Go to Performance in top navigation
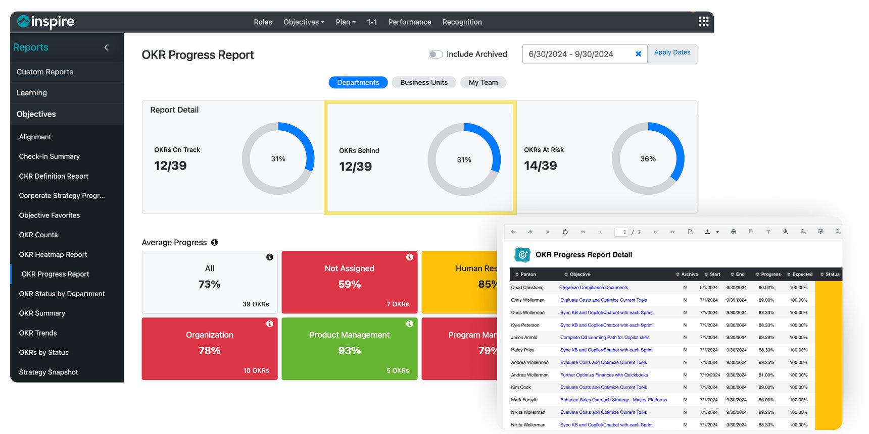The width and height of the screenshot is (869, 434). click(x=409, y=22)
